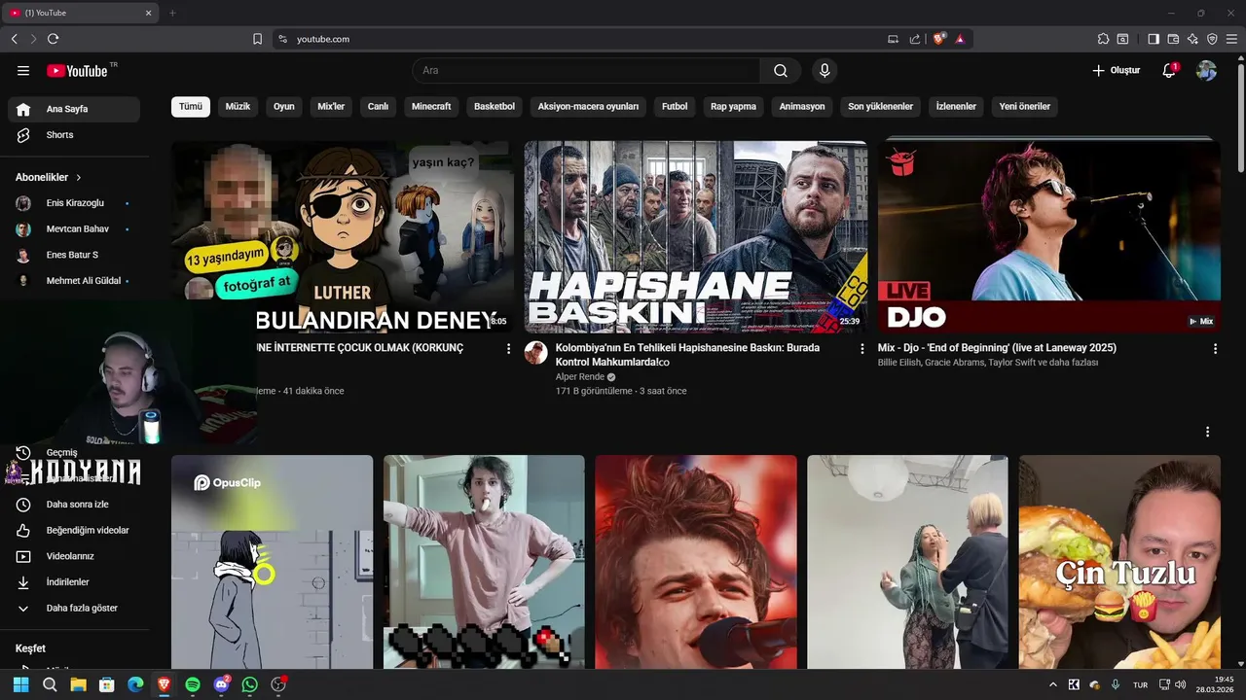Open more options for Kolombiya'nın video

(x=861, y=349)
